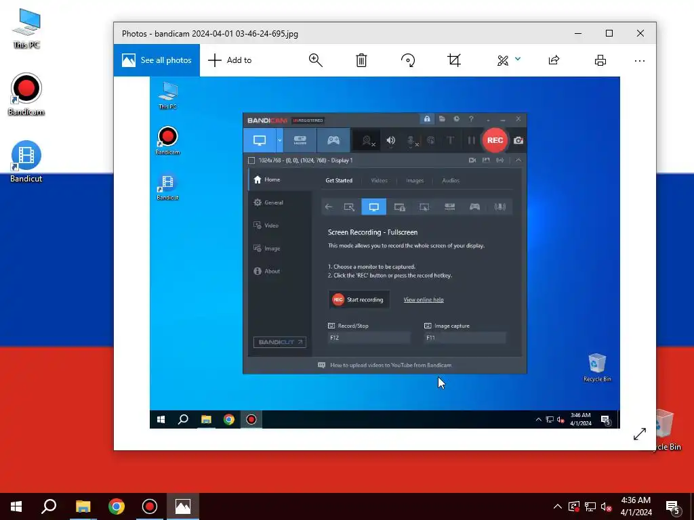The image size is (694, 520).
Task: Select the Zoom magnifier icon in Photos
Action: tap(316, 60)
